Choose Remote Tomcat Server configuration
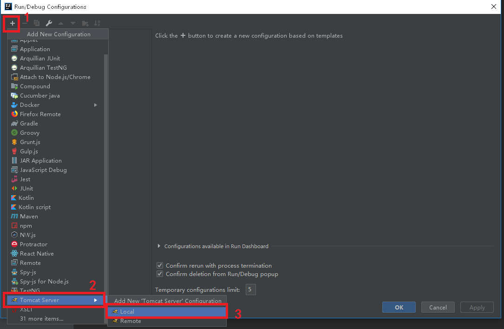The height and width of the screenshot is (329, 504). point(167,321)
